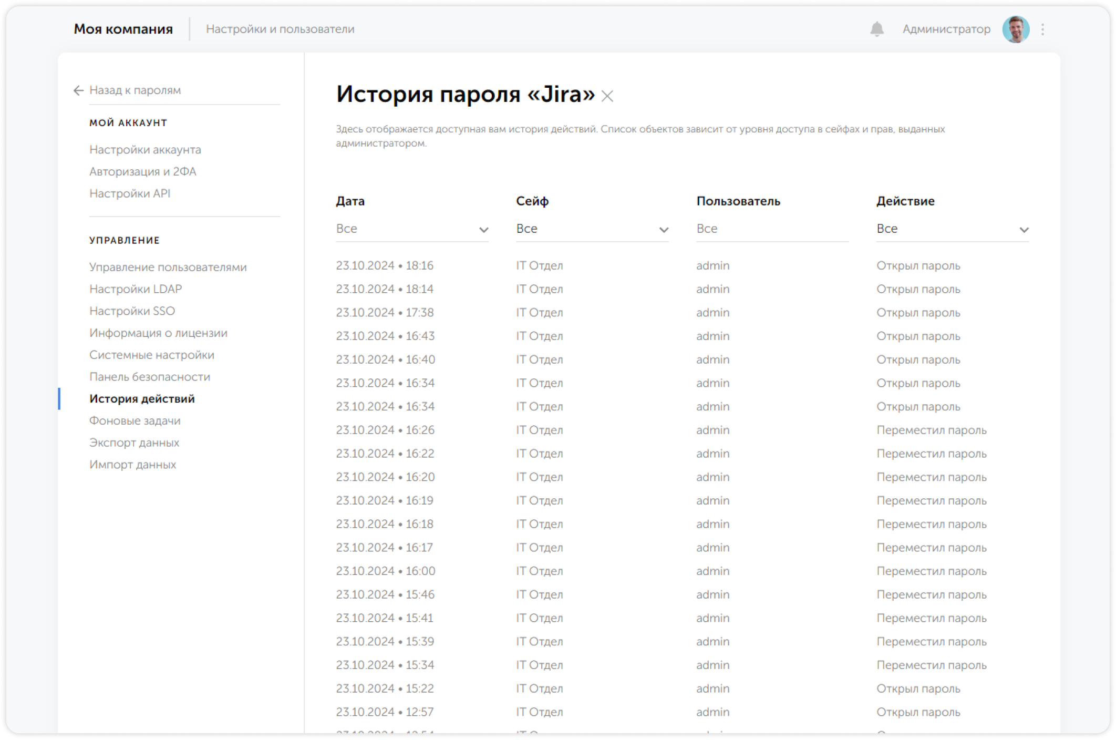Open «Информация о лицензии»
This screenshot has height=740, width=1116.
tap(159, 333)
